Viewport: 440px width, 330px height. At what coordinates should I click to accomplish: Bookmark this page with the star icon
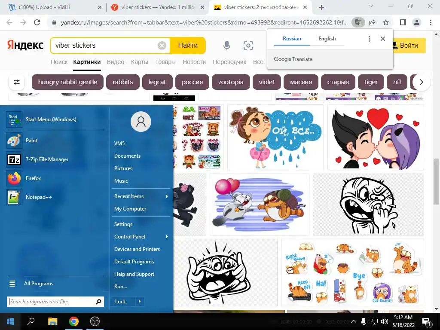[x=386, y=22]
